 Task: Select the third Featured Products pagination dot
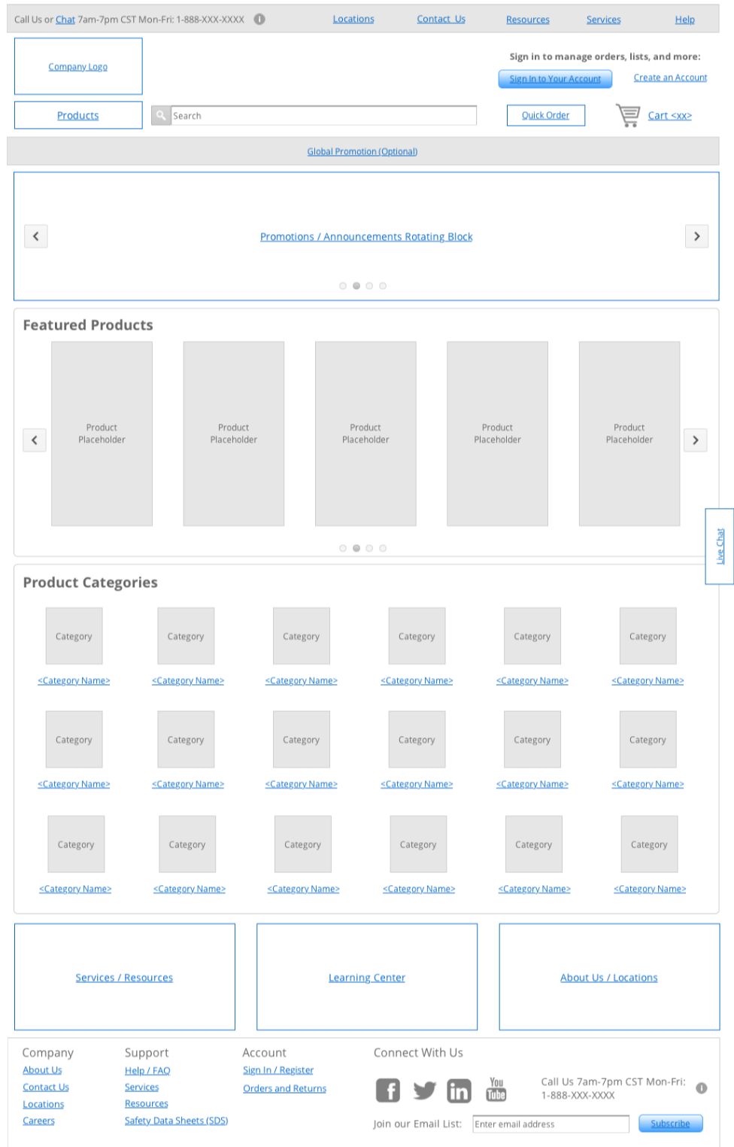369,549
